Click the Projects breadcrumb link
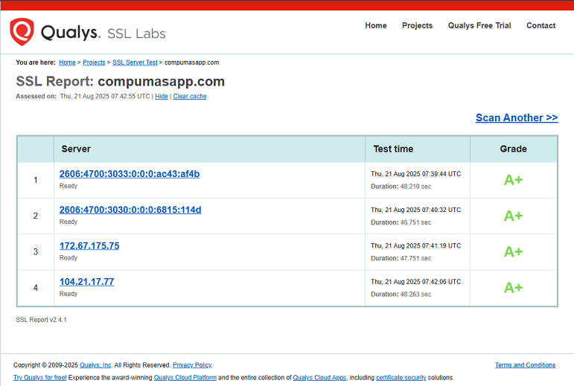The width and height of the screenshot is (574, 386). point(94,62)
